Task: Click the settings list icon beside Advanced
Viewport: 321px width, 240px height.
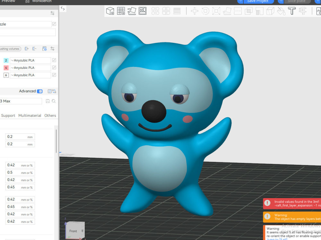Action: coord(49,91)
